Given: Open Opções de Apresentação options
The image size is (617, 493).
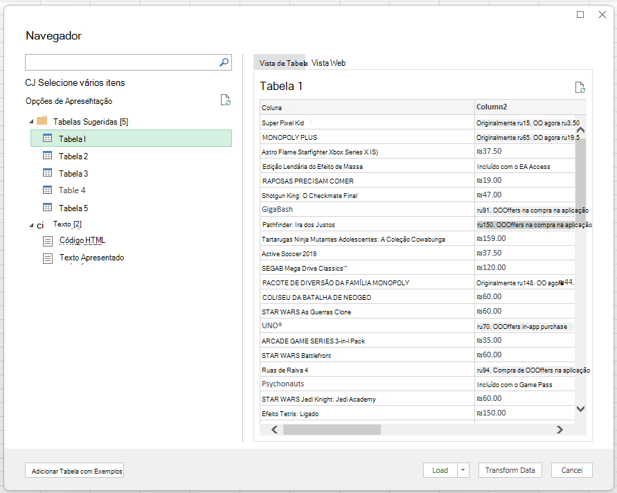Looking at the screenshot, I should [x=69, y=101].
